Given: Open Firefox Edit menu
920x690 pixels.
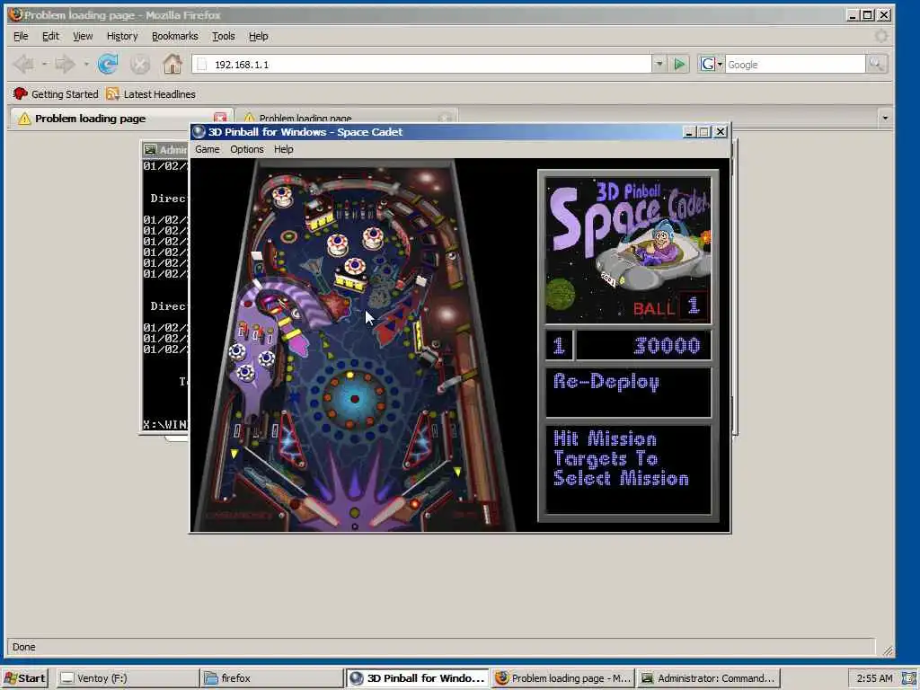Looking at the screenshot, I should (50, 36).
